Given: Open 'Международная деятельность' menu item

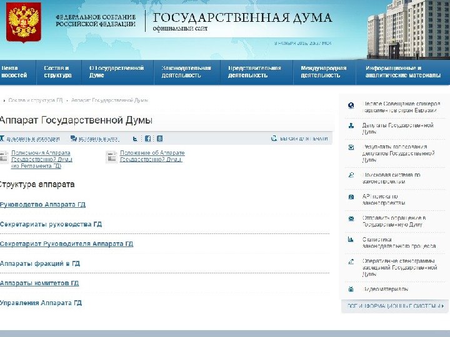Looking at the screenshot, I should [x=324, y=72].
